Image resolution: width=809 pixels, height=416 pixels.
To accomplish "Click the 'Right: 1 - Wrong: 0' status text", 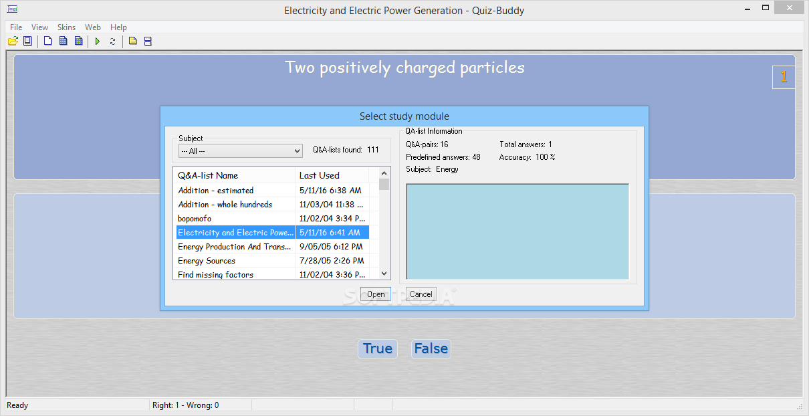I will (x=186, y=405).
